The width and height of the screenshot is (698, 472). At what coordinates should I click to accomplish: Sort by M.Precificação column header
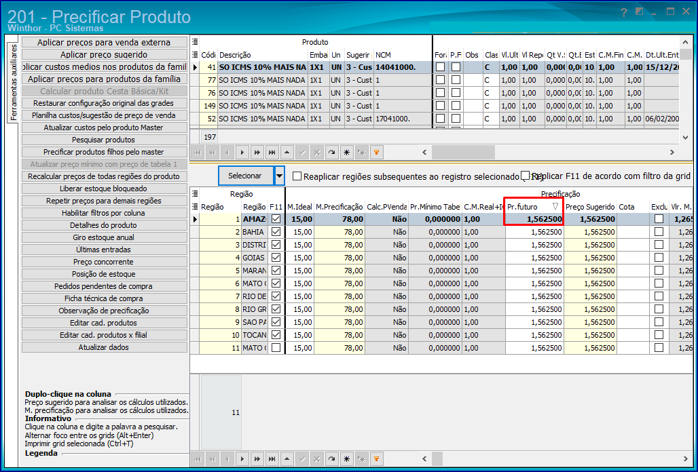coord(339,207)
